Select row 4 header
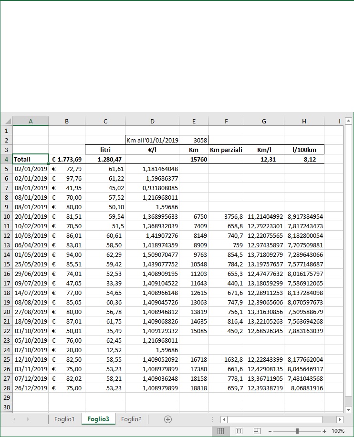Image resolution: width=354 pixels, height=437 pixels. (x=6, y=160)
